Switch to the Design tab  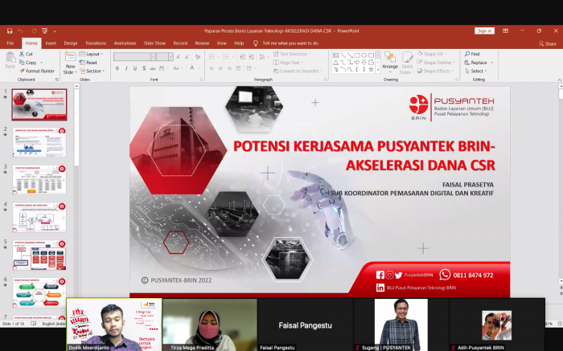[71, 43]
